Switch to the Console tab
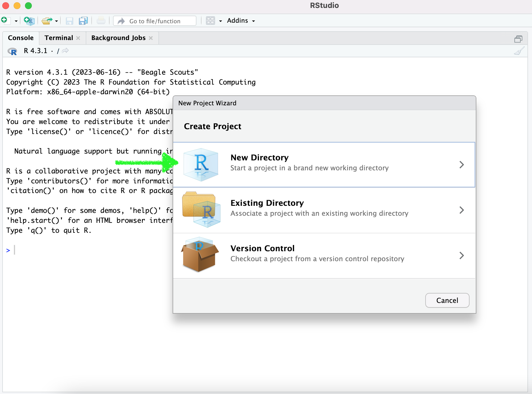Screen dimensions: 532x394 (21, 38)
